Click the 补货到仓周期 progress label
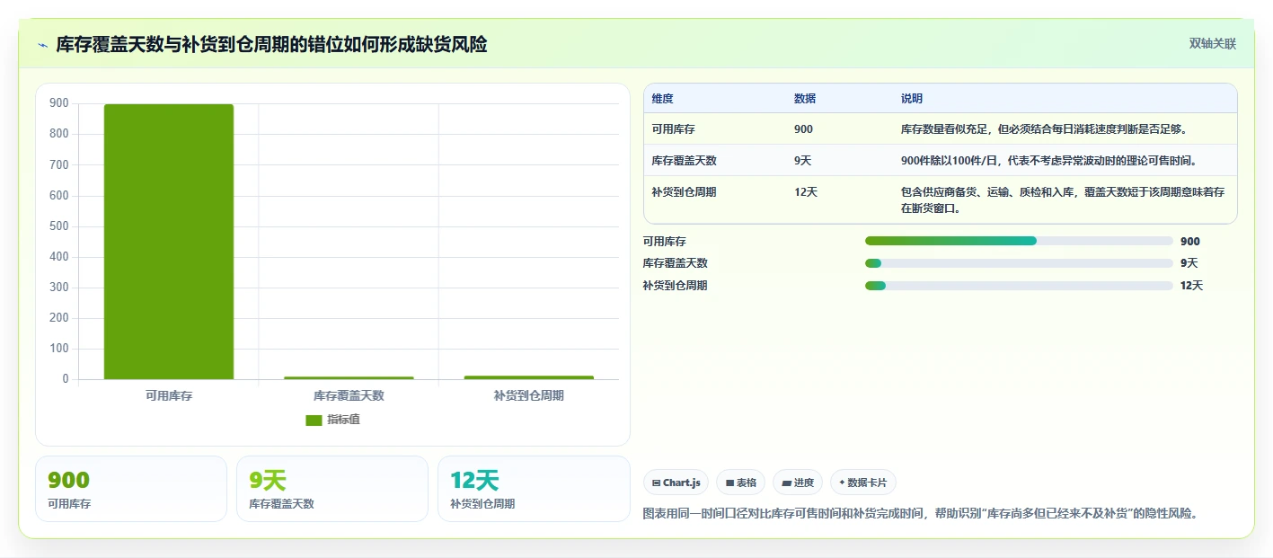The width and height of the screenshot is (1273, 558). point(676,286)
